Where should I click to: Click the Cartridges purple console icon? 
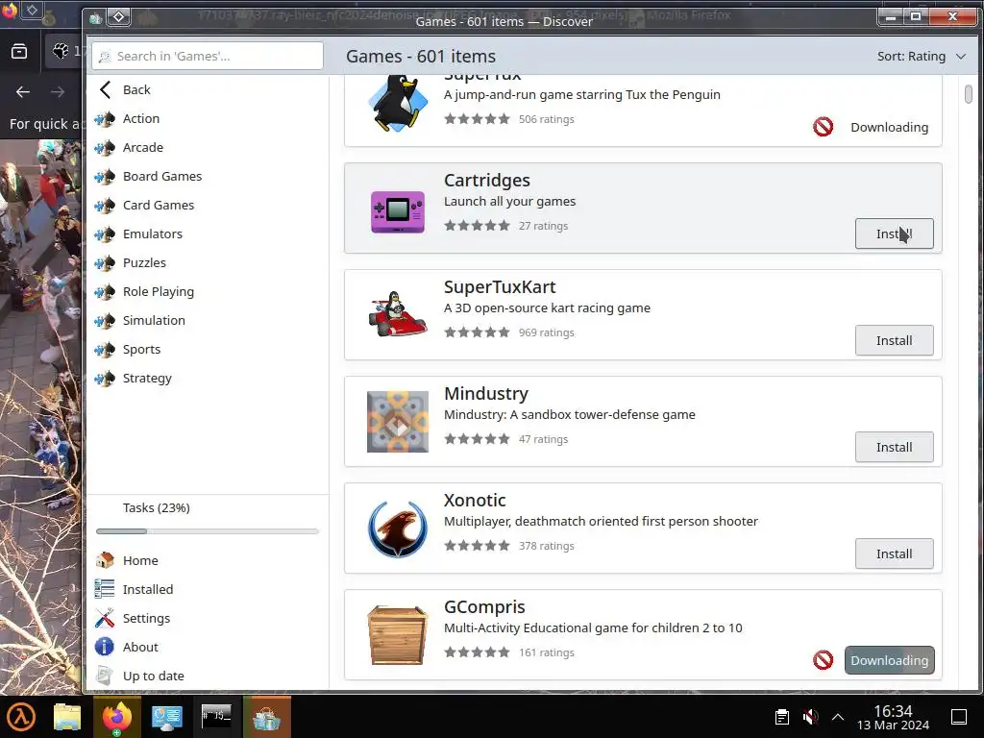point(398,211)
